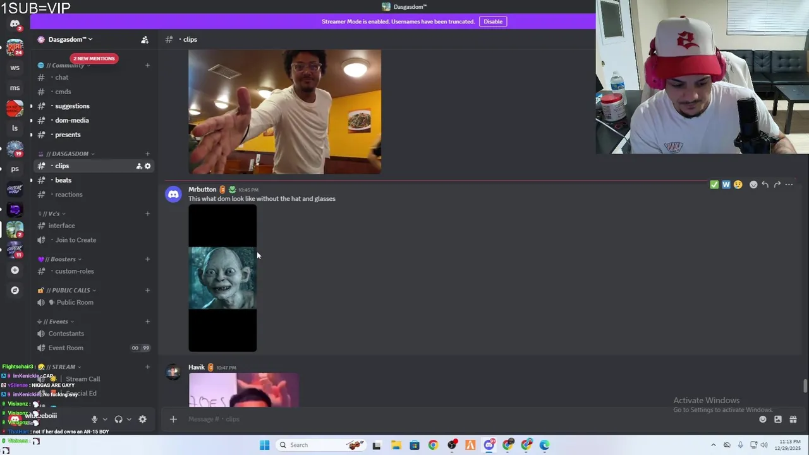Jump to the 2 NEW MENTIONS pill

pyautogui.click(x=94, y=59)
